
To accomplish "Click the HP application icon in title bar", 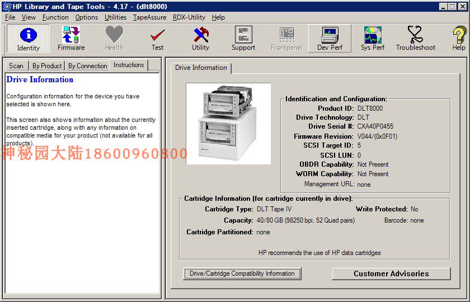I will pyautogui.click(x=7, y=6).
